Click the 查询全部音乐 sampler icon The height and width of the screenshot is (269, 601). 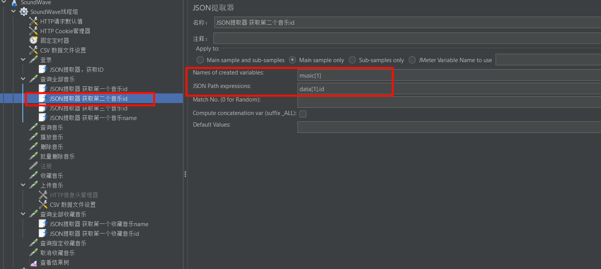(34, 79)
